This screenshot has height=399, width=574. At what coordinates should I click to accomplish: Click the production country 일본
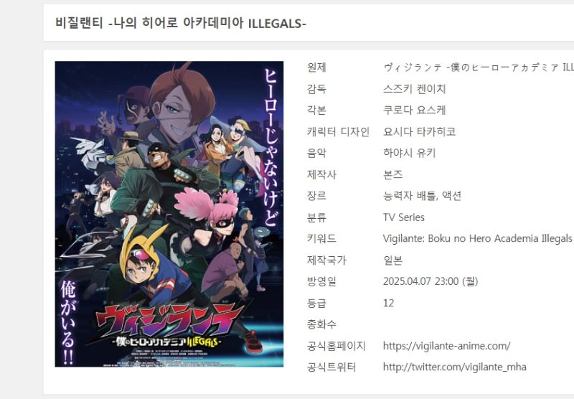pyautogui.click(x=392, y=260)
